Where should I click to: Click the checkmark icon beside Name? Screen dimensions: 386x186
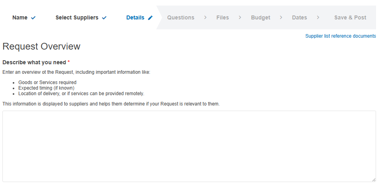point(33,18)
